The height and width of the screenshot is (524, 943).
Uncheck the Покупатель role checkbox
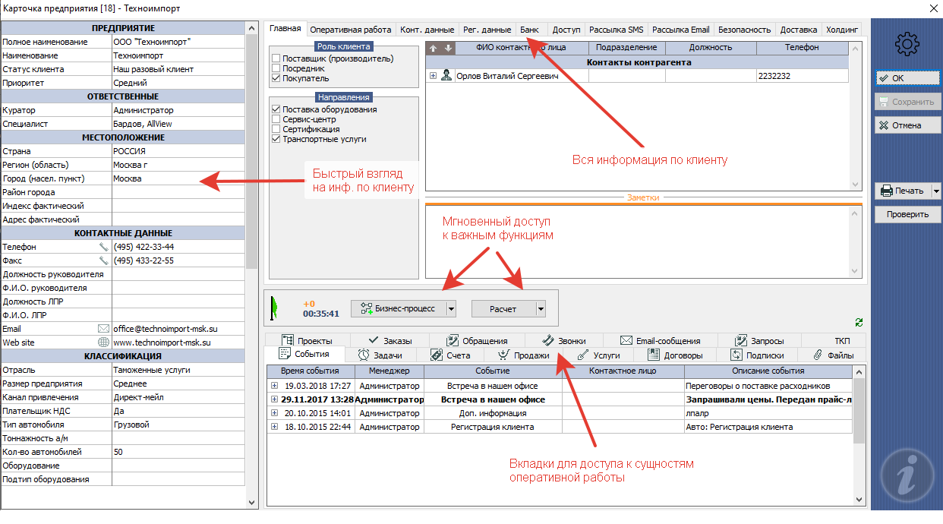coord(276,78)
